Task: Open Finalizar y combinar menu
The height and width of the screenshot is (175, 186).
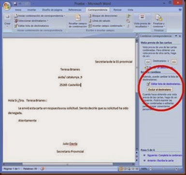Action: point(159,21)
